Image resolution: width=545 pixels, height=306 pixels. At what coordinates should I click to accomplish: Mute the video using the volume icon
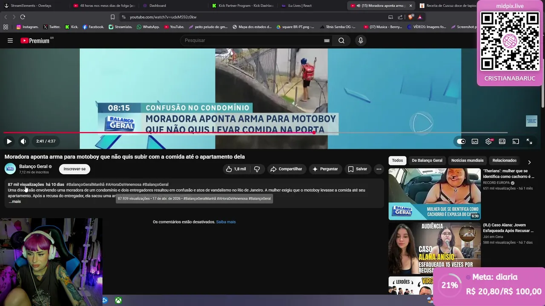[x=23, y=141]
